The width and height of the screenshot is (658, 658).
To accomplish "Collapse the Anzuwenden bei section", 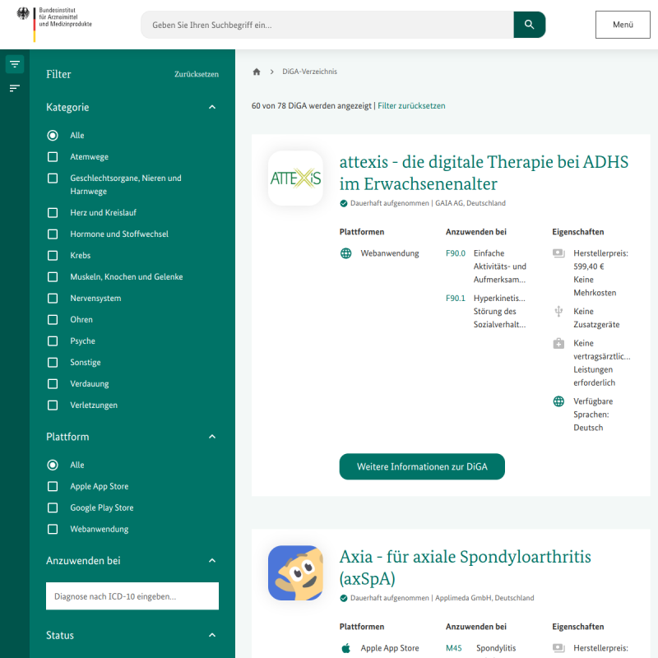I will pyautogui.click(x=212, y=561).
